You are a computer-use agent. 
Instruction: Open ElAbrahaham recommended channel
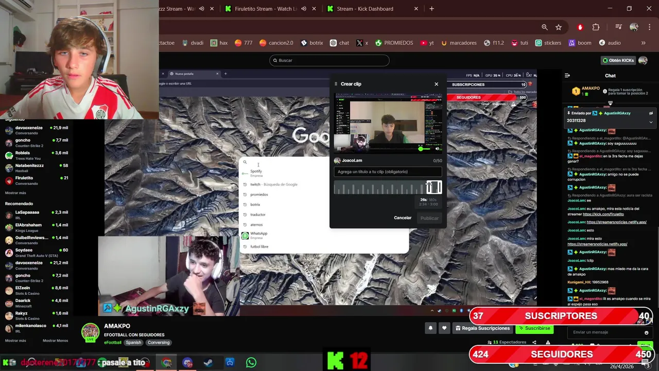pos(36,227)
